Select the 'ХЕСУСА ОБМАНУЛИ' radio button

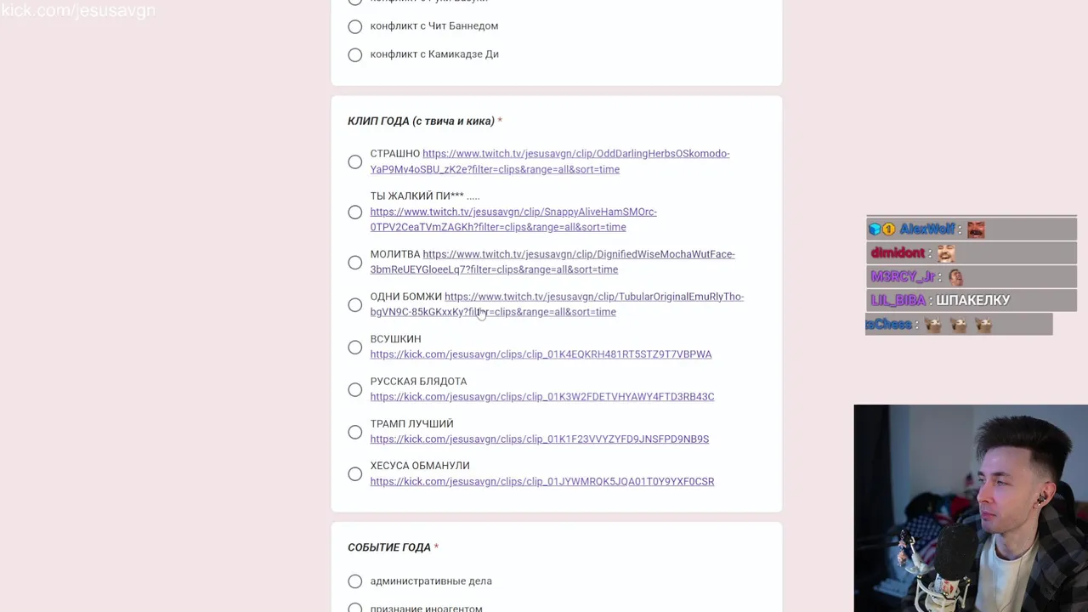[x=355, y=474]
